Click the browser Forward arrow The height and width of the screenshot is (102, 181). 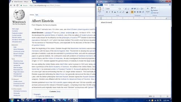[14, 5]
